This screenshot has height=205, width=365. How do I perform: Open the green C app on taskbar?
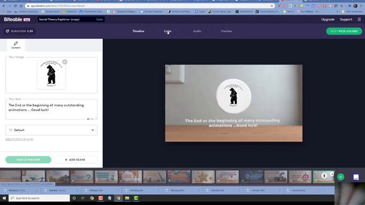tap(136, 198)
